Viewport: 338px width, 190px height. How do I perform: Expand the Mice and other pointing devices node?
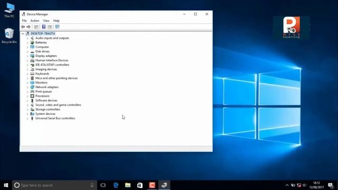point(27,78)
